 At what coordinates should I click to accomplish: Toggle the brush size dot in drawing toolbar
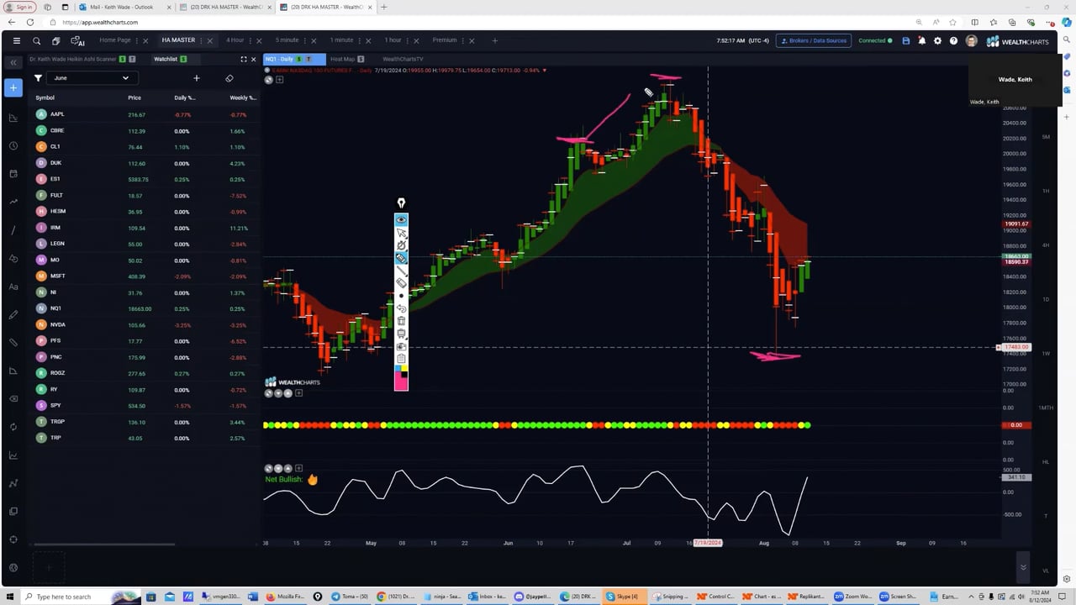pyautogui.click(x=401, y=296)
